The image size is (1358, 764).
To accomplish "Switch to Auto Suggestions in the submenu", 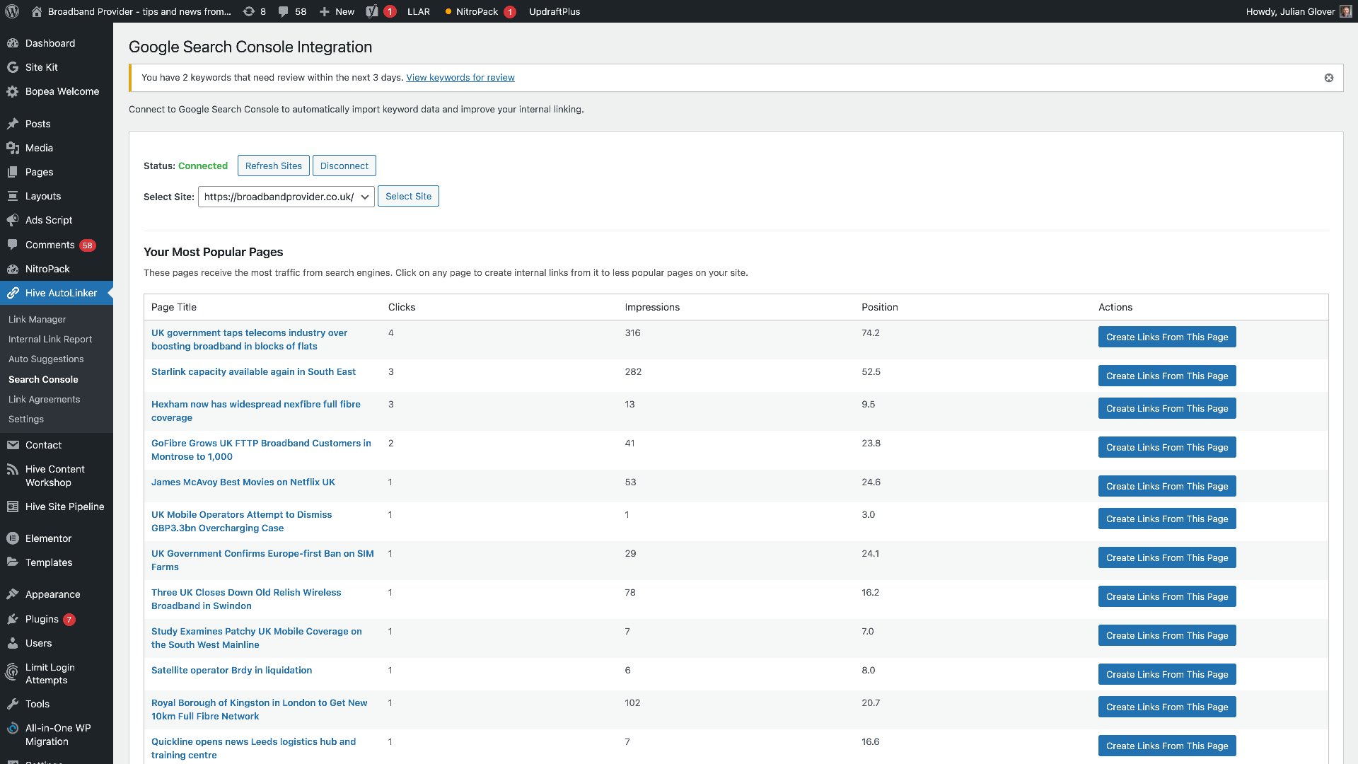I will (x=46, y=359).
